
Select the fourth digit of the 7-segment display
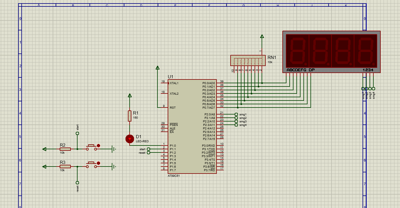click(365, 51)
